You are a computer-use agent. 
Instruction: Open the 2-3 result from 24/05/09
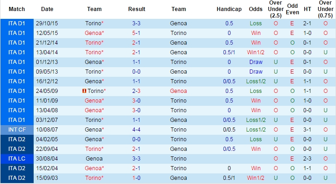tap(136, 91)
